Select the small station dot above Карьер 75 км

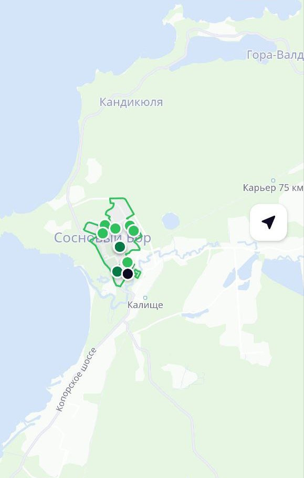pyautogui.click(x=273, y=180)
